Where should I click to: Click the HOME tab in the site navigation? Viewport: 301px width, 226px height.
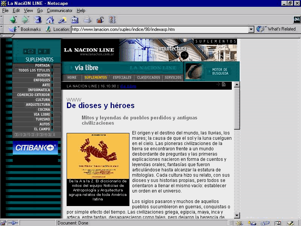pyautogui.click(x=72, y=78)
